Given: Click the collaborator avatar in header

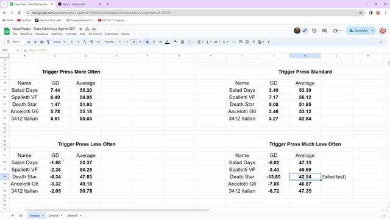Looking at the screenshot, I should click(297, 30).
